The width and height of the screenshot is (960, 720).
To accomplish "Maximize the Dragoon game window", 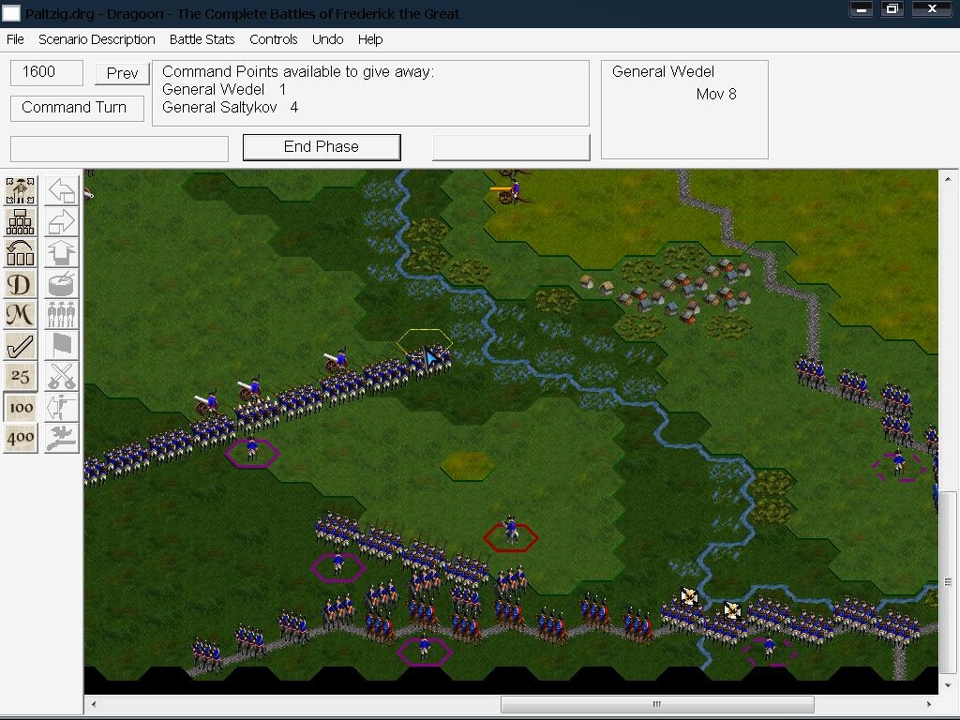I will [892, 8].
